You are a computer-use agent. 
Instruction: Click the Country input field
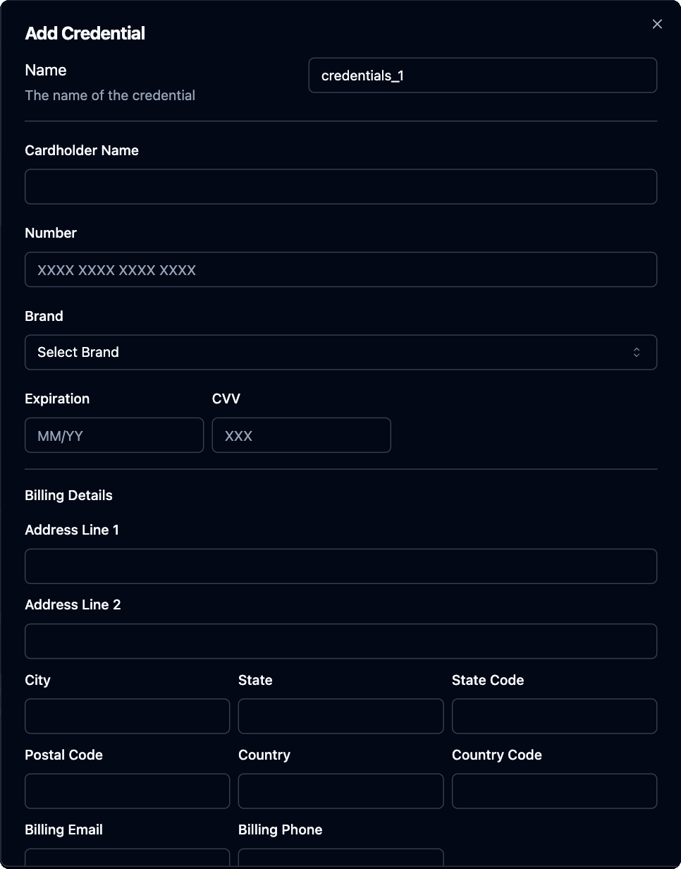[x=341, y=791]
